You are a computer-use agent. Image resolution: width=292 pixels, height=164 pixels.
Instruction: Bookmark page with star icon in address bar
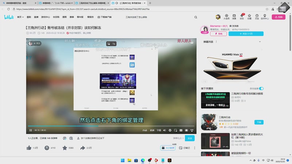267,9
